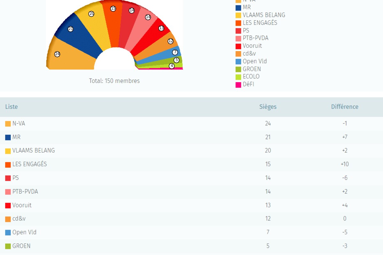Click the VLAAMS BELANG legend color swatch

[238, 15]
